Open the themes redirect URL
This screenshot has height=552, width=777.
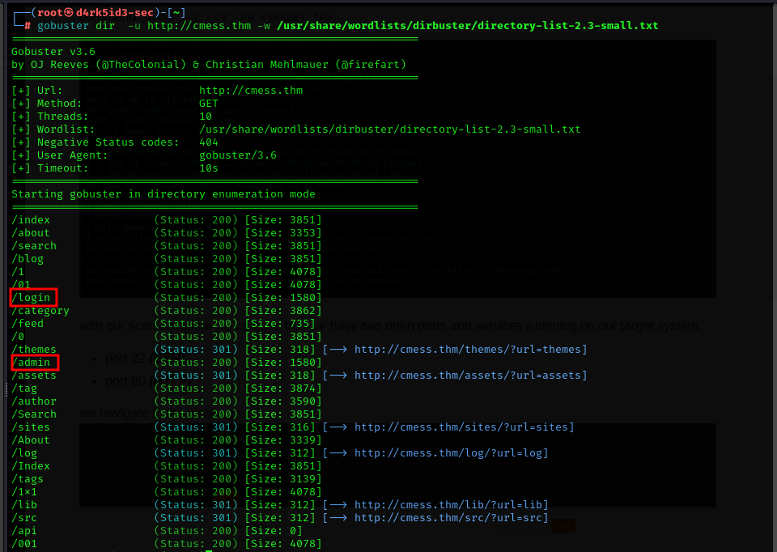tap(470, 350)
